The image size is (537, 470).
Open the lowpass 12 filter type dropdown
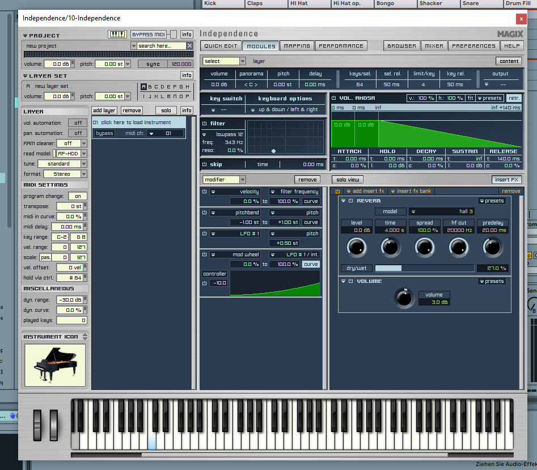(x=223, y=134)
